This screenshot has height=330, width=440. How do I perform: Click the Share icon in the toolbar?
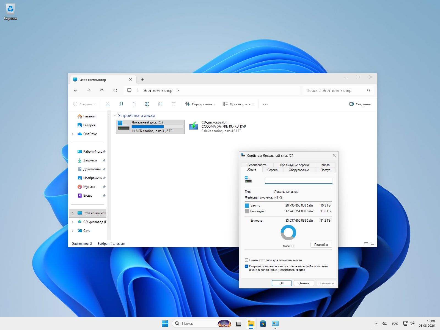pyautogui.click(x=160, y=104)
